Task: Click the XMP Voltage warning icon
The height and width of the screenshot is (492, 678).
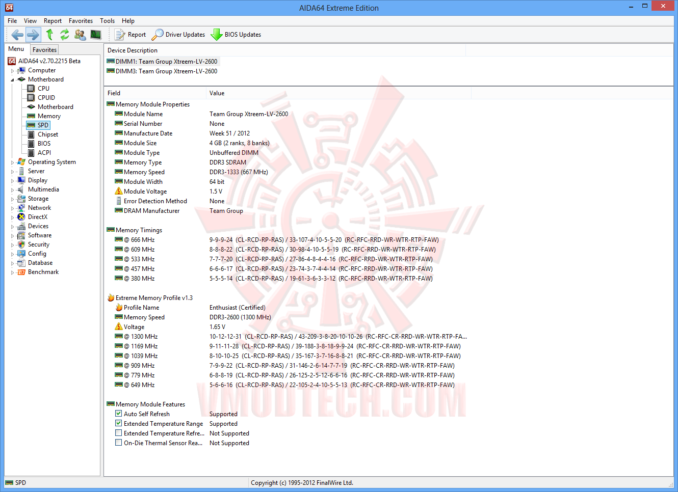Action: tap(119, 326)
